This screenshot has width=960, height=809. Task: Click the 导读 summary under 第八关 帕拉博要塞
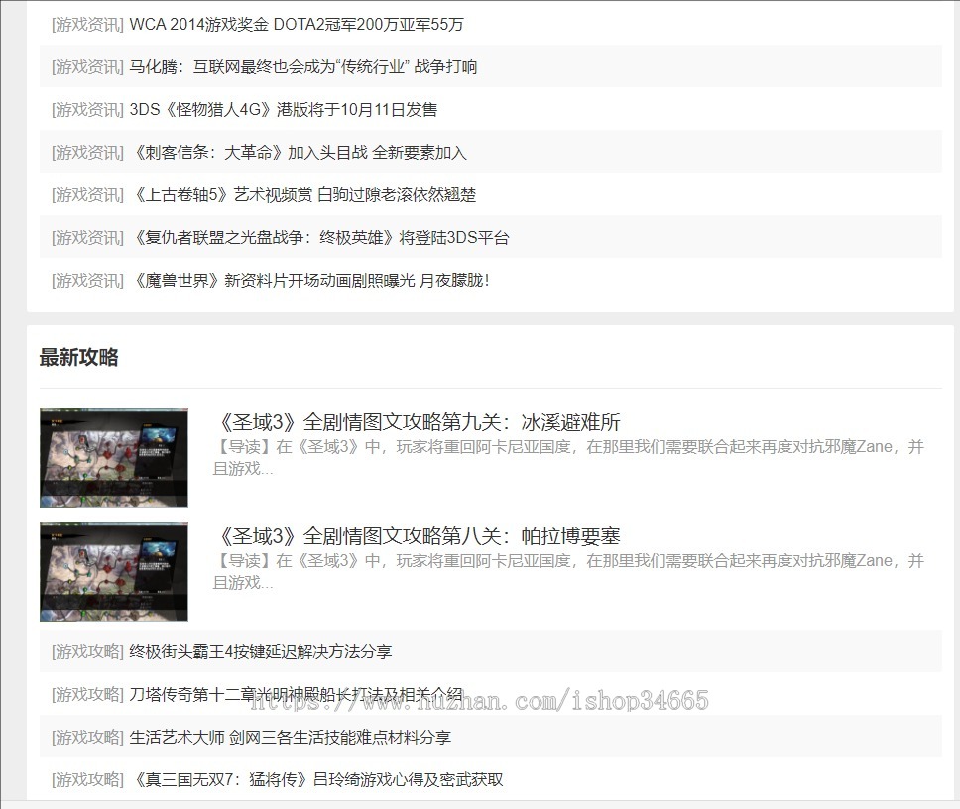coord(568,572)
